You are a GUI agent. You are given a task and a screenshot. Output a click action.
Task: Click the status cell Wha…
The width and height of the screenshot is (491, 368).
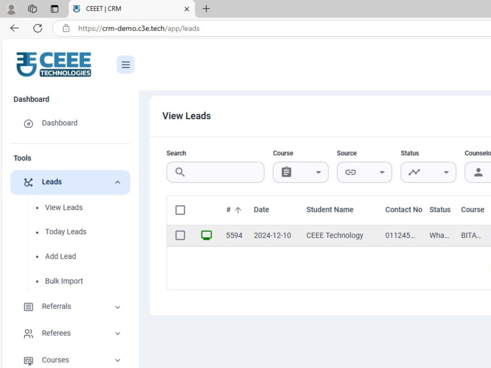coord(439,236)
